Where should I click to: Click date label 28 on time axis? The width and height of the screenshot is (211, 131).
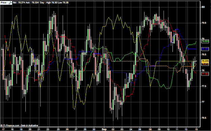coord(85,129)
